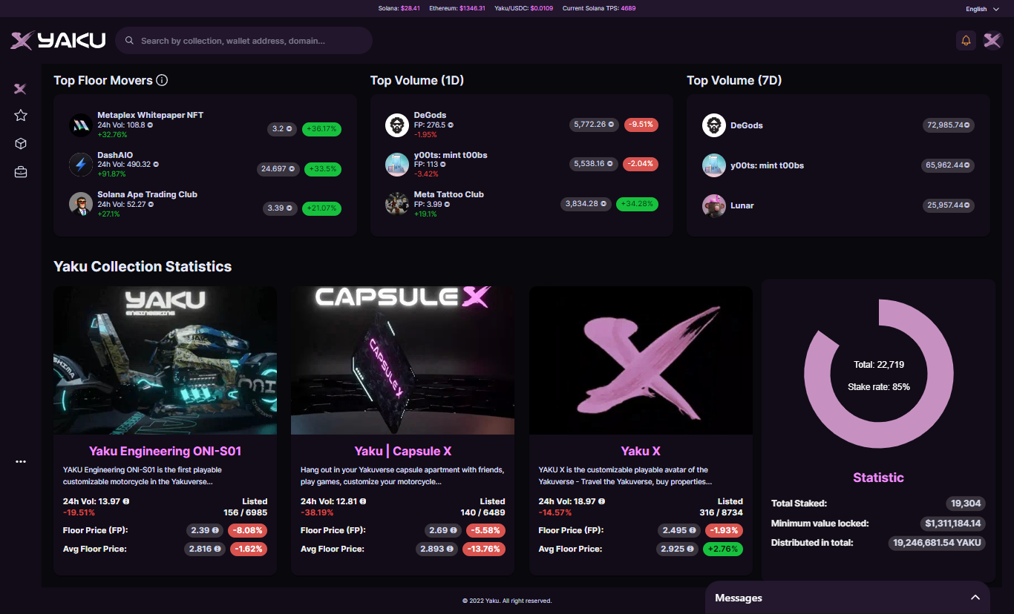Click the 5,772.26 DeGods 1D volume

594,125
